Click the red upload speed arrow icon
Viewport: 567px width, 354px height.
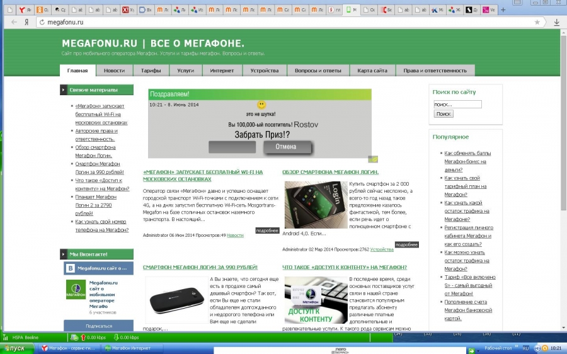click(83, 338)
